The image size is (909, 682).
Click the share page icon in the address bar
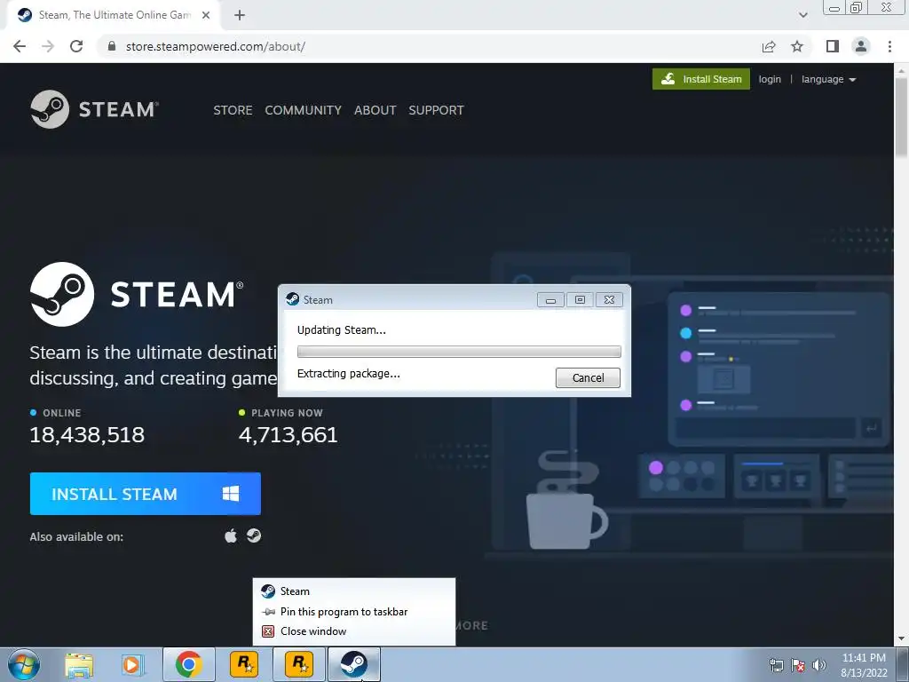[769, 46]
